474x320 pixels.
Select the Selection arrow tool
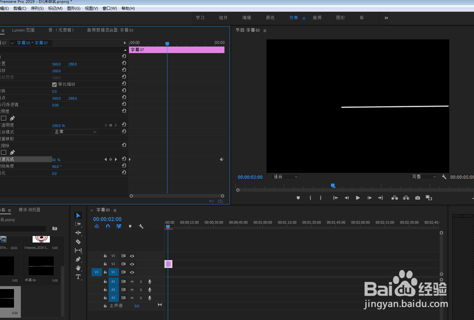[78, 216]
